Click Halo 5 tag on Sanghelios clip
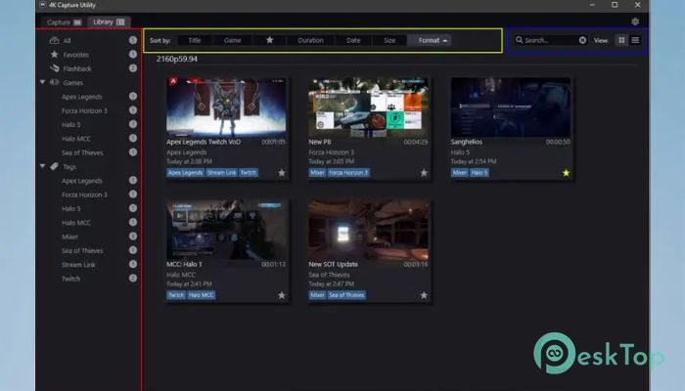685x391 pixels. pos(479,172)
